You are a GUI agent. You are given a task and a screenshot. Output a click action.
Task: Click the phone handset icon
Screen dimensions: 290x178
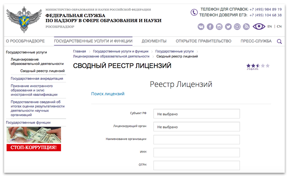click(194, 12)
